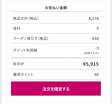Click the クーポン値引き(商品) label
112x104 pixels.
[x=31, y=38]
